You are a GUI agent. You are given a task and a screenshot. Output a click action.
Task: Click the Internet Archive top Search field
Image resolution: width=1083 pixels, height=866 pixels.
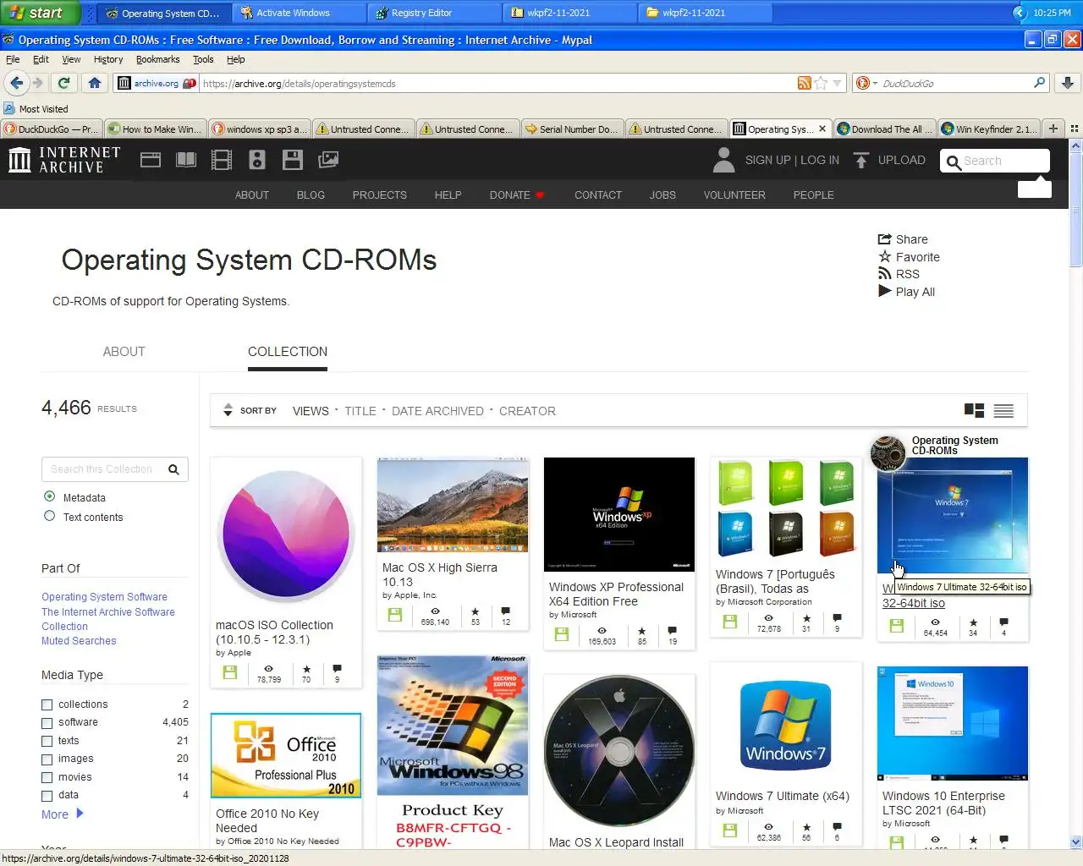point(995,161)
